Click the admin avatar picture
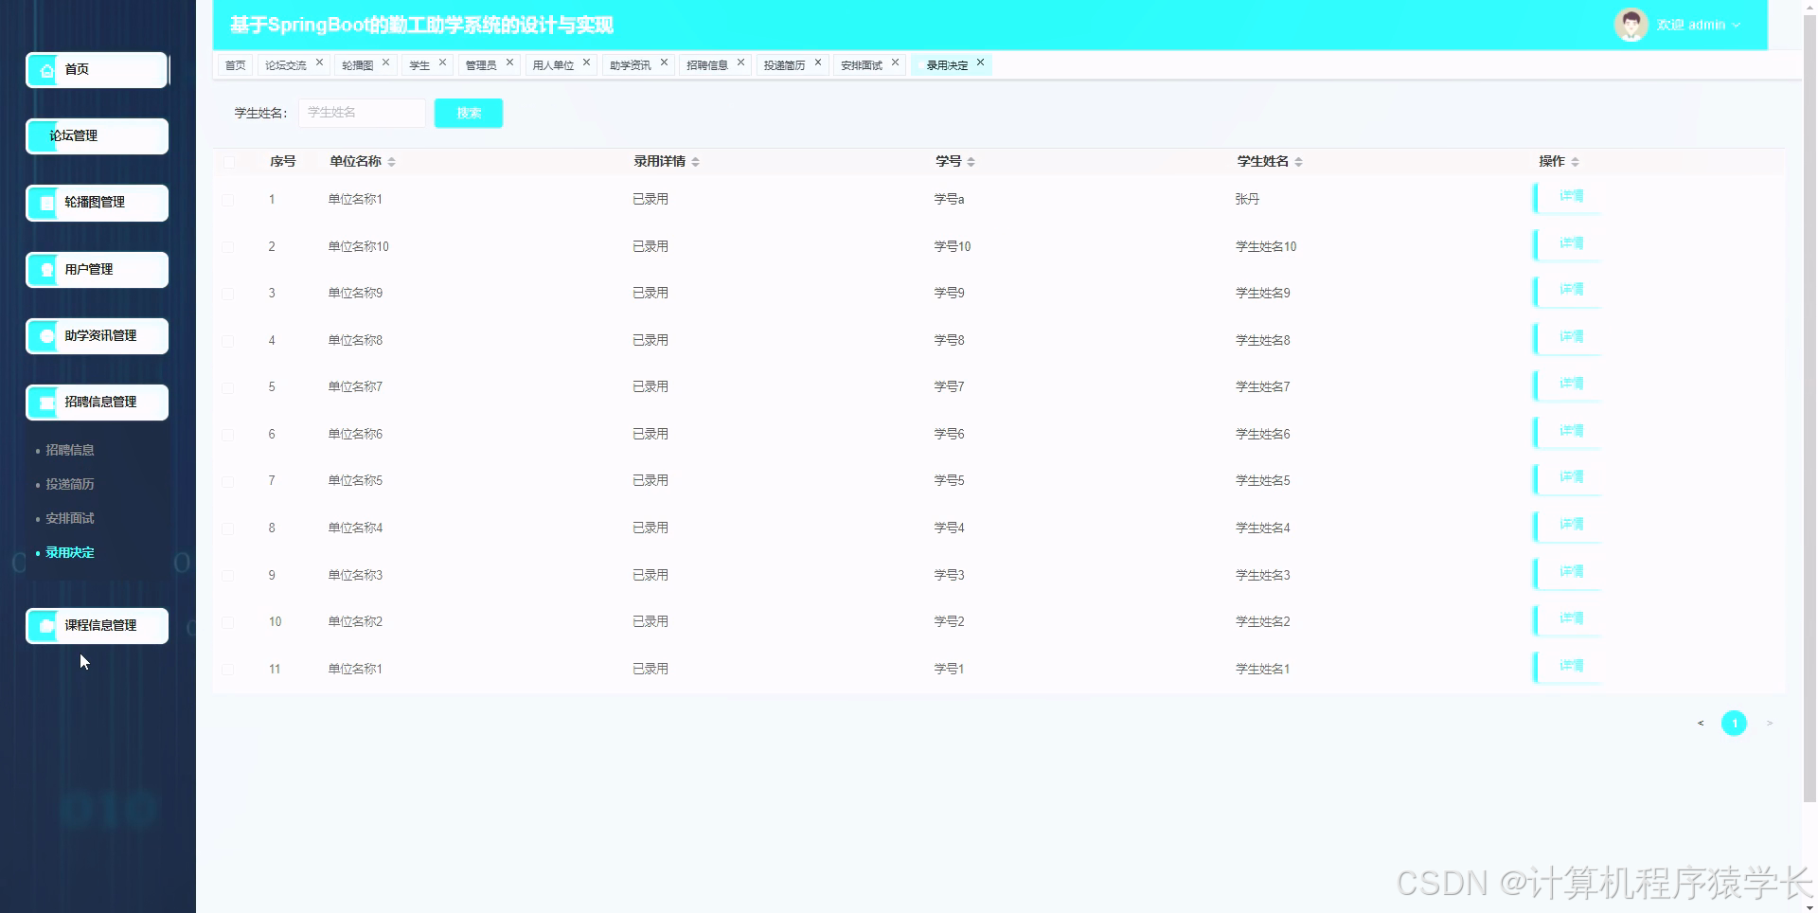The height and width of the screenshot is (913, 1818). pos(1631,25)
